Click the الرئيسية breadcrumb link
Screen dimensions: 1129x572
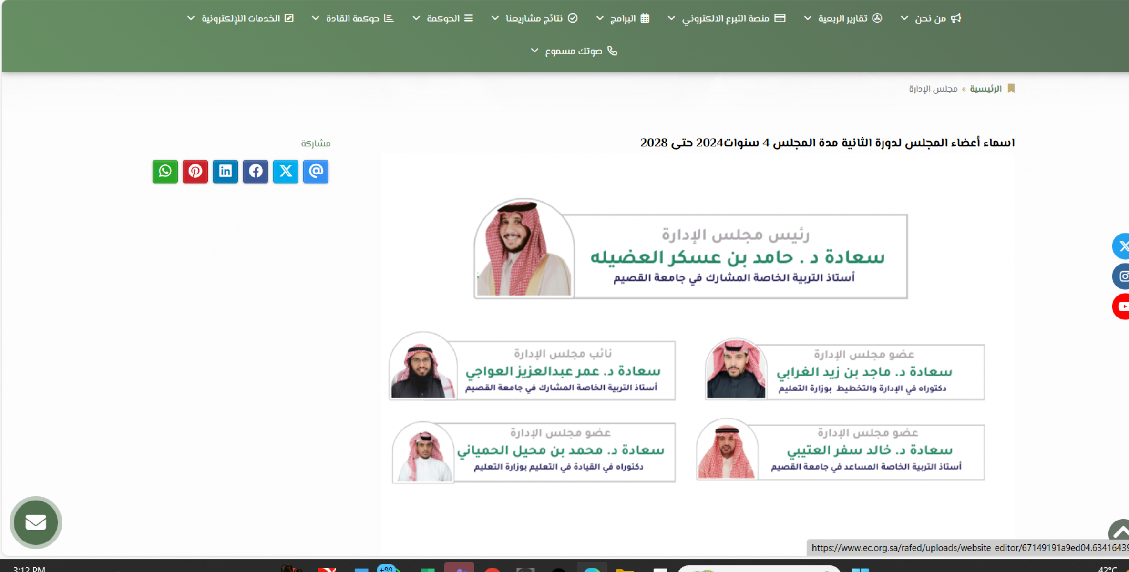point(985,89)
